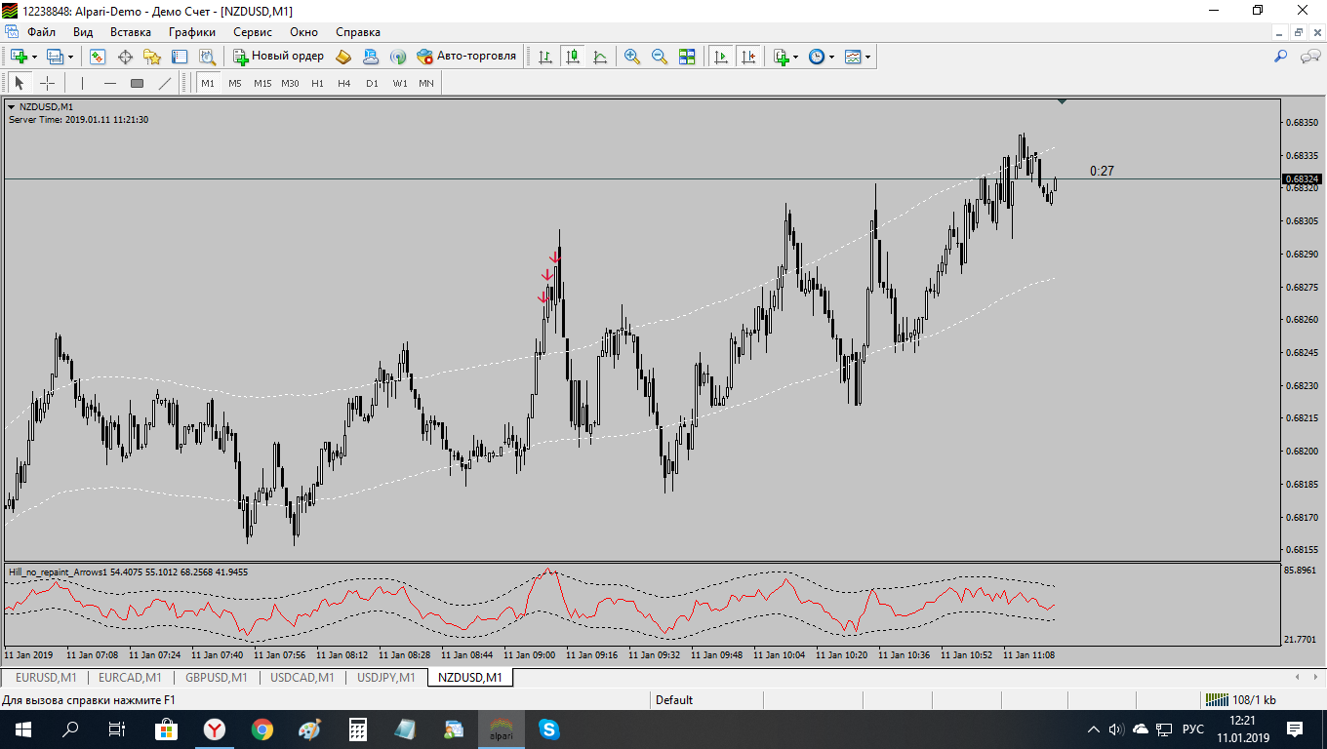Select the cursor arrow tool
Viewport: 1327px width, 749px height.
click(x=20, y=83)
